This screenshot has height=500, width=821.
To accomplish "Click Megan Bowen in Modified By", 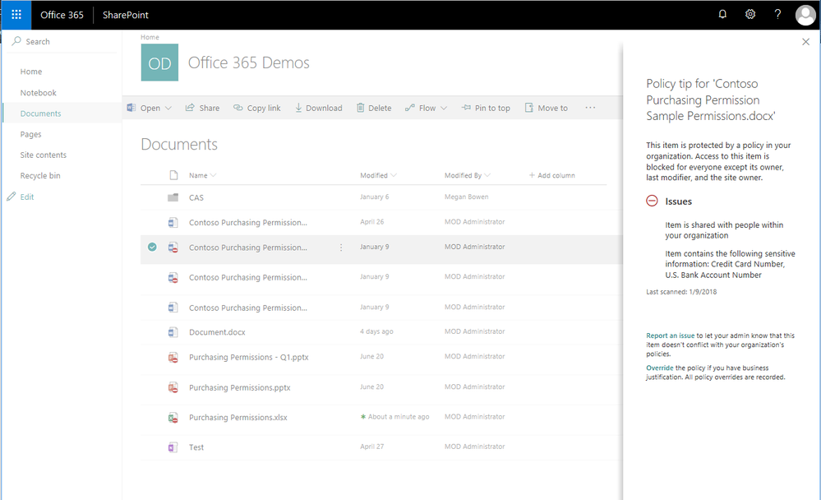I will coord(467,197).
